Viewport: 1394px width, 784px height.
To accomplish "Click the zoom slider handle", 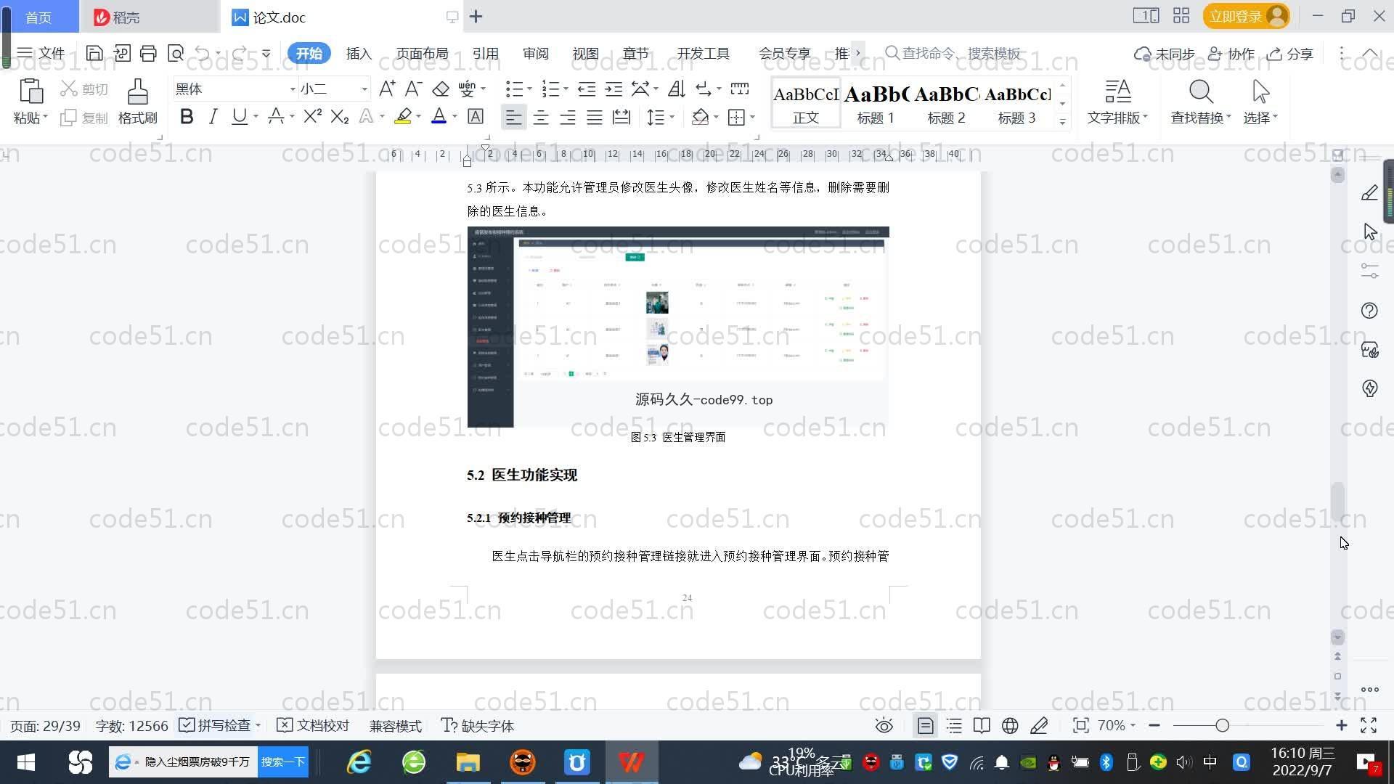I will [1222, 725].
